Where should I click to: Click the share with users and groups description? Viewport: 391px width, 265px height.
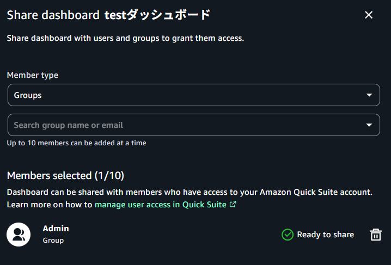125,39
